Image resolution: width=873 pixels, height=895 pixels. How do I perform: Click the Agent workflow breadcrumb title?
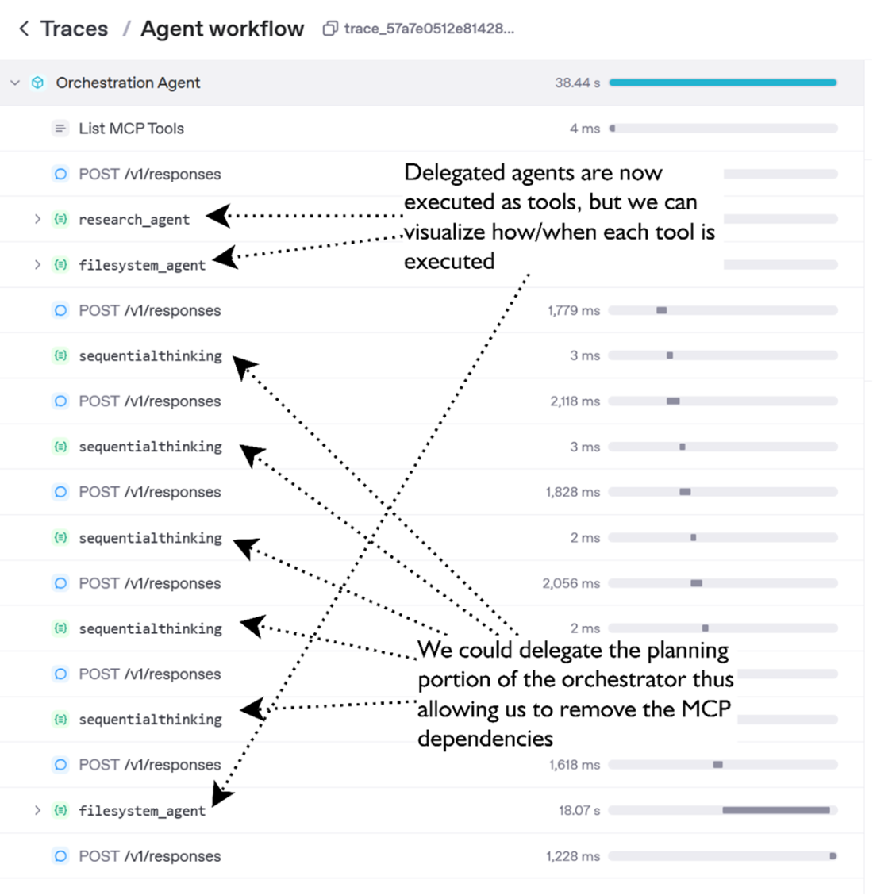[222, 29]
